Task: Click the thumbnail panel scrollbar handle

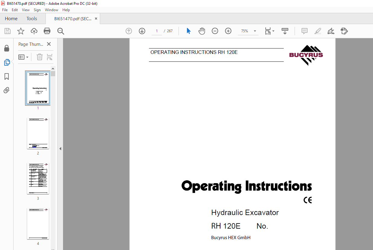Action: click(53, 73)
